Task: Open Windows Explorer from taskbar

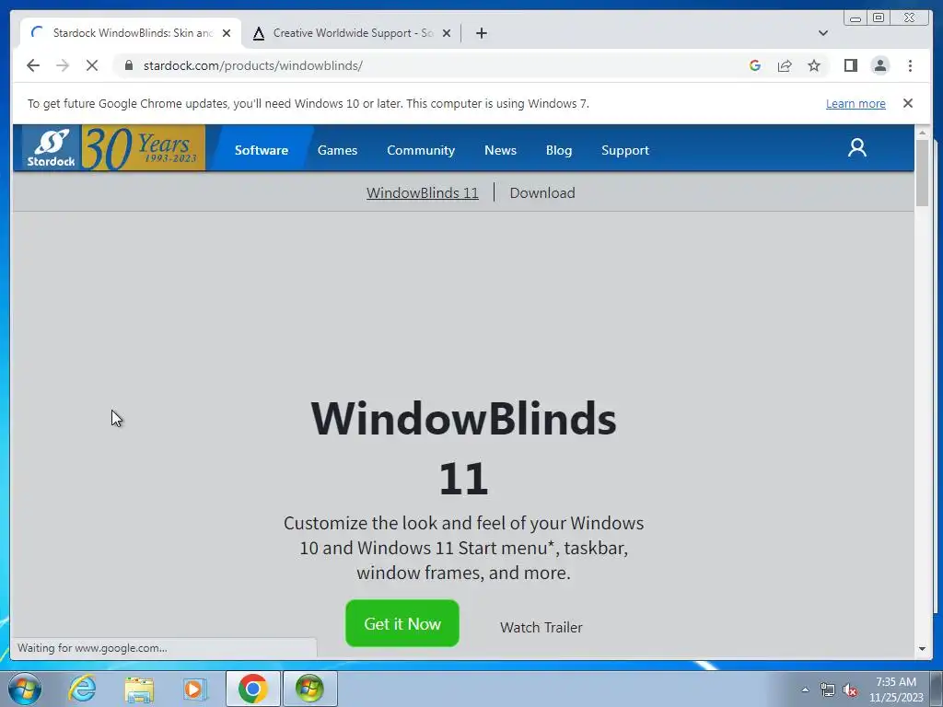Action: (139, 689)
